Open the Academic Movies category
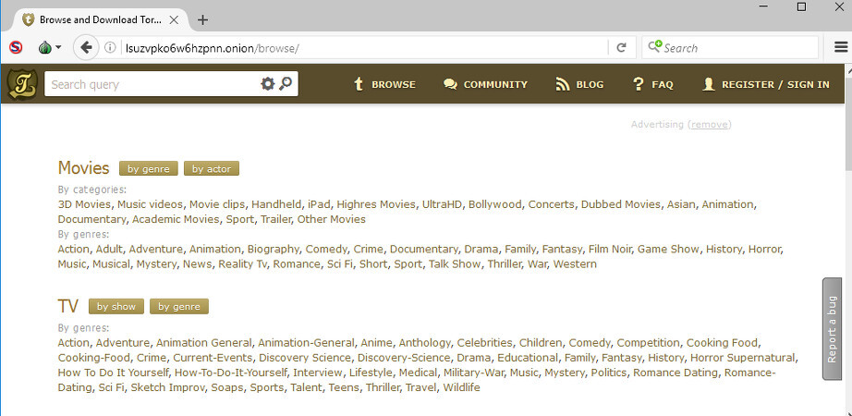This screenshot has width=852, height=416. coord(176,219)
